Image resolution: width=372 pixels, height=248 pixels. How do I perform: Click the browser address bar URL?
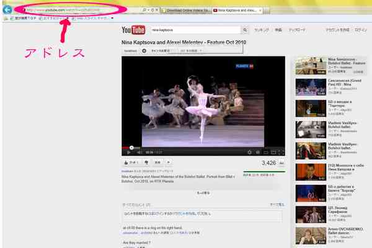[63, 10]
